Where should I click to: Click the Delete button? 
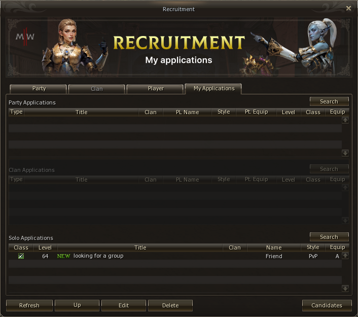170,305
